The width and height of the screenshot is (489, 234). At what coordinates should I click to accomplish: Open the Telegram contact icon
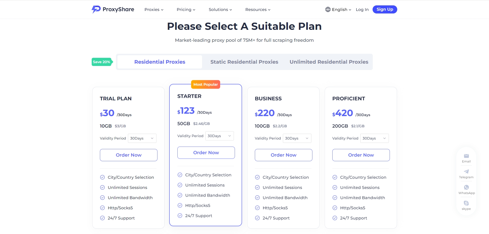pos(466,172)
